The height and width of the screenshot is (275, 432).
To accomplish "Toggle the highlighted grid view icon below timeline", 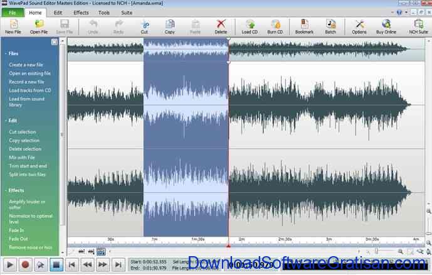I will click(x=101, y=252).
